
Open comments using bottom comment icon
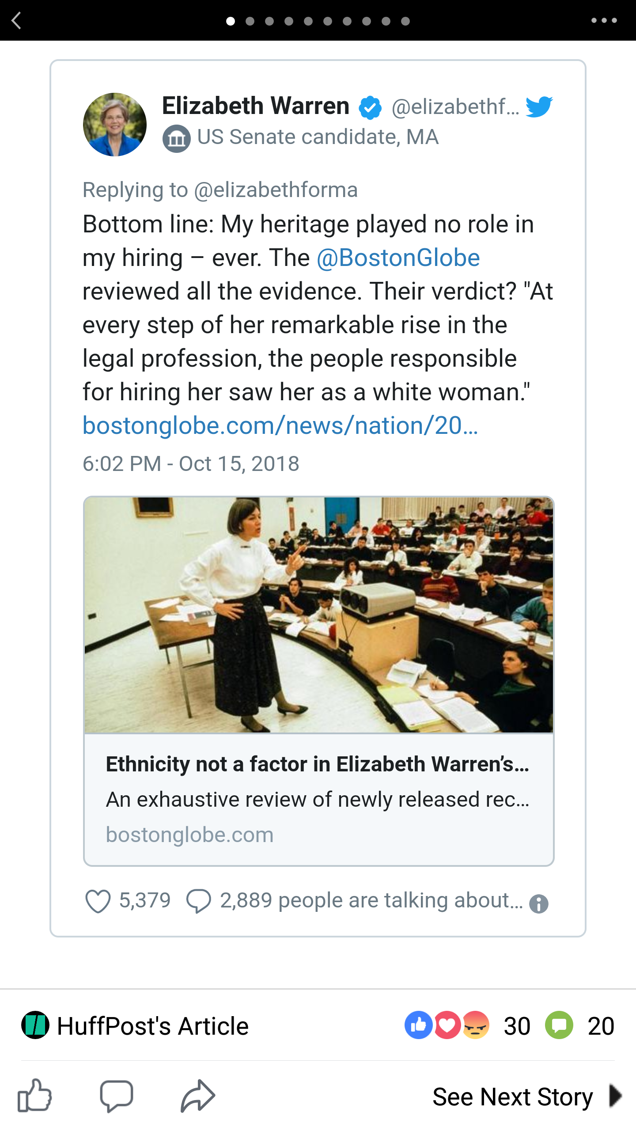click(x=117, y=1096)
